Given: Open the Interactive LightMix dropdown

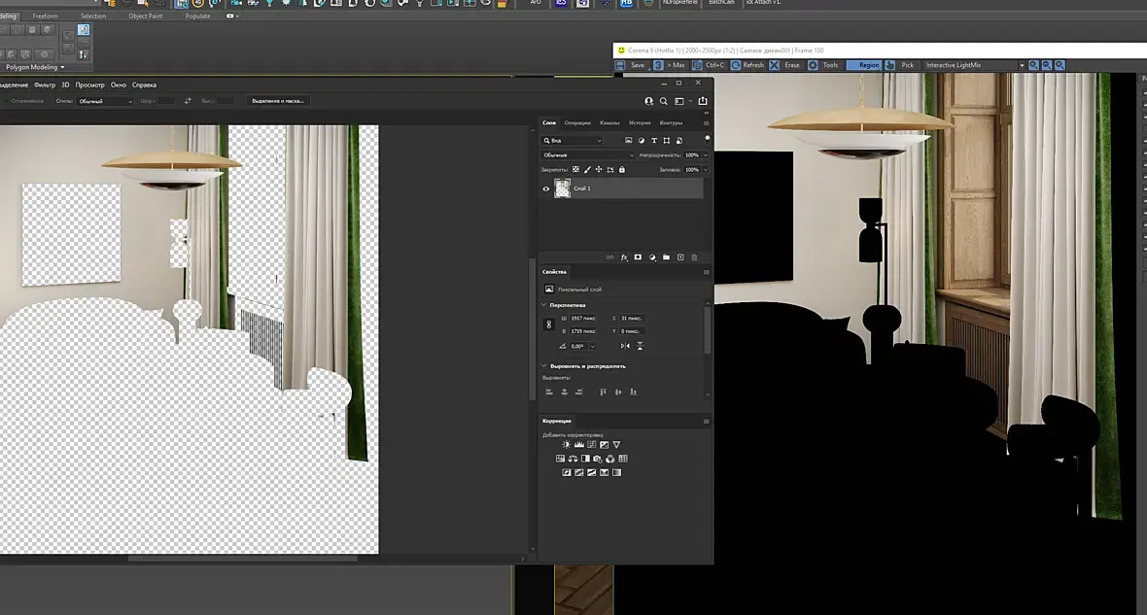Looking at the screenshot, I should point(975,65).
